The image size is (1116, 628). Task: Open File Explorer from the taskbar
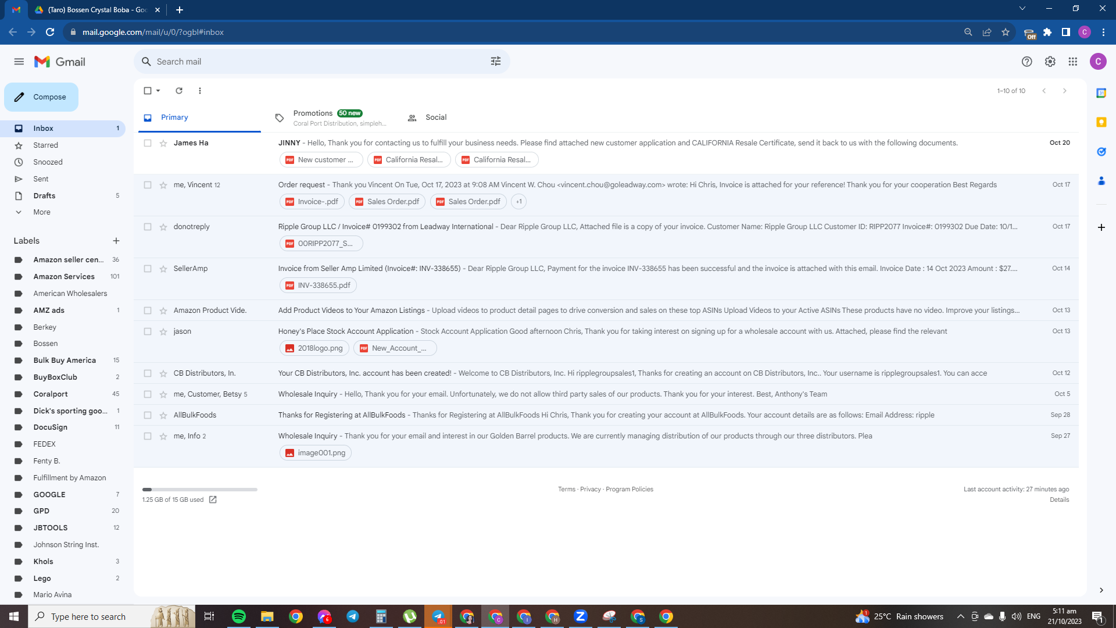(x=267, y=616)
